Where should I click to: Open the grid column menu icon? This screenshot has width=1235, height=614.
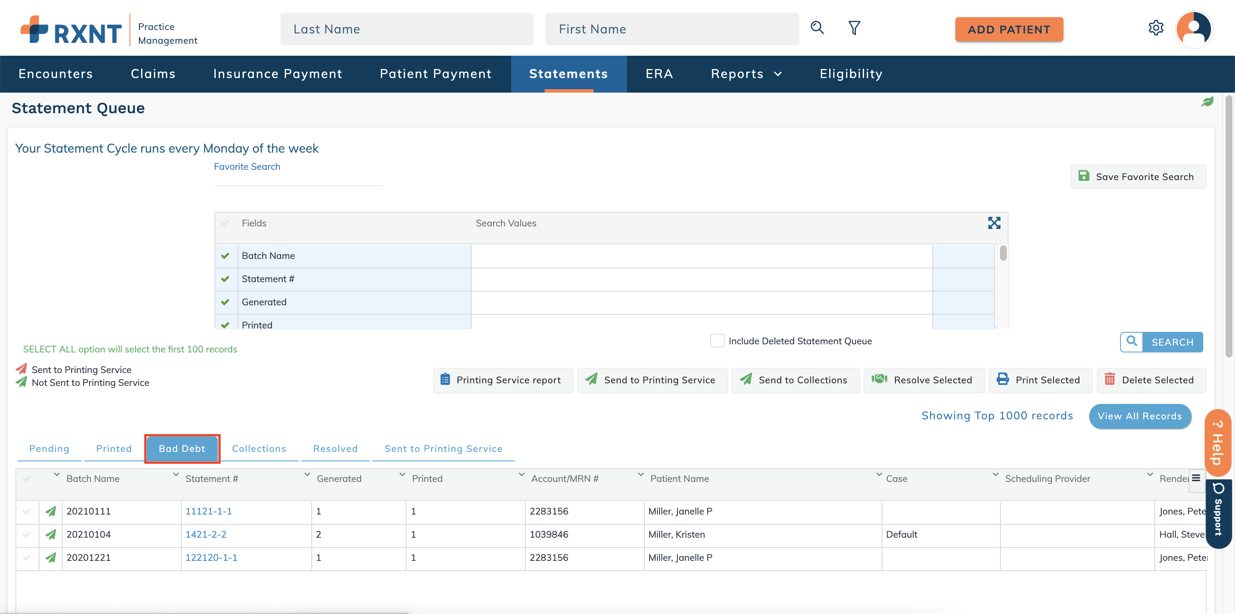[x=1196, y=479]
